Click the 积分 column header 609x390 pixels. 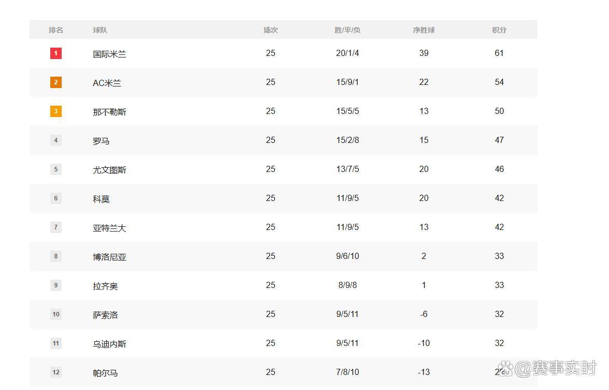pos(499,30)
